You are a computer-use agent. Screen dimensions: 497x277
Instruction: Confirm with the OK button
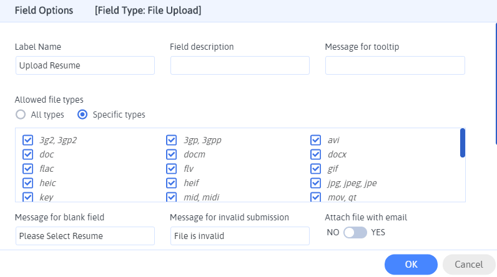pyautogui.click(x=411, y=265)
